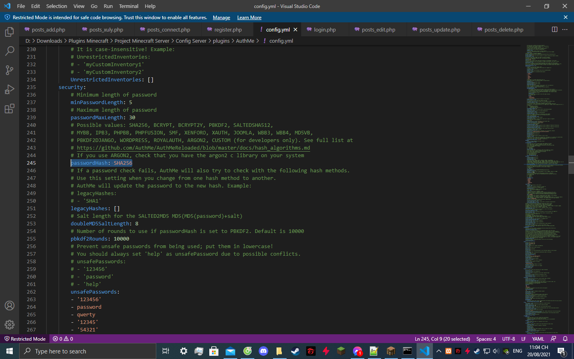Click the Manage link in Restricted Mode banner

(x=221, y=18)
